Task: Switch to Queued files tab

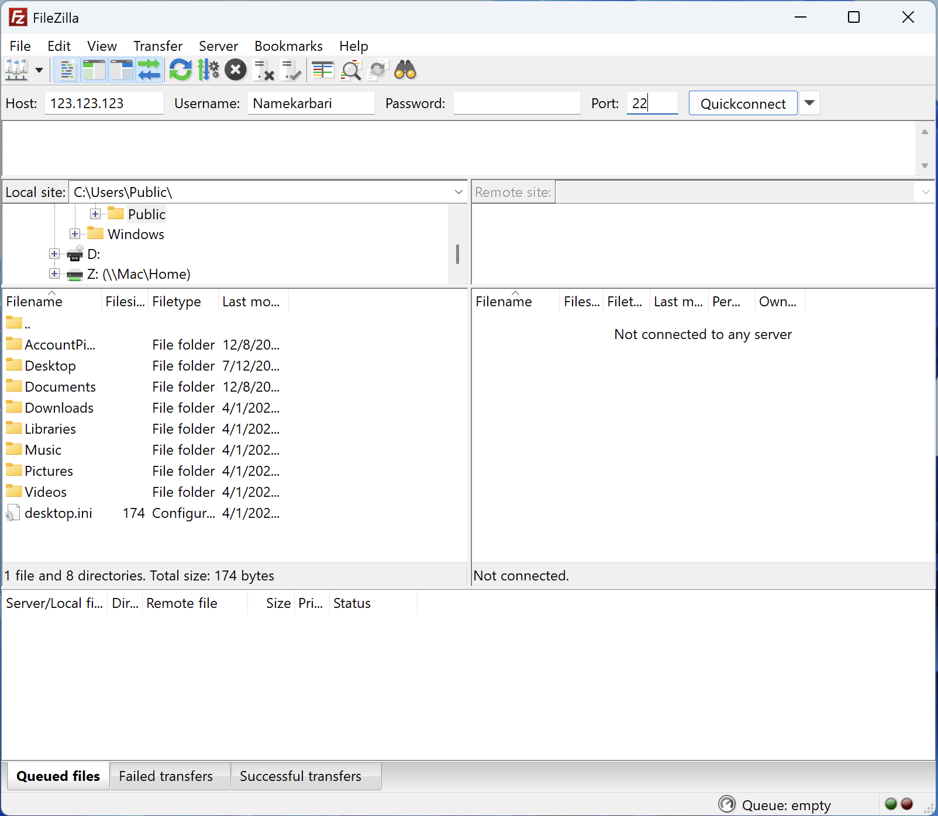Action: coord(58,776)
